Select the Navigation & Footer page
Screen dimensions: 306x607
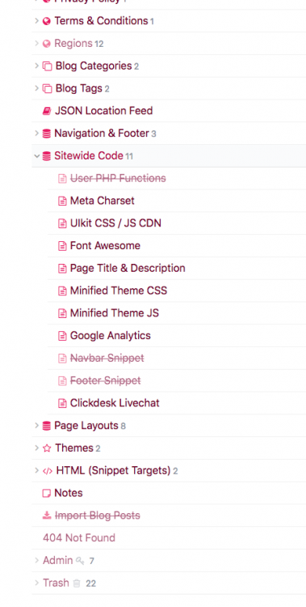click(102, 134)
